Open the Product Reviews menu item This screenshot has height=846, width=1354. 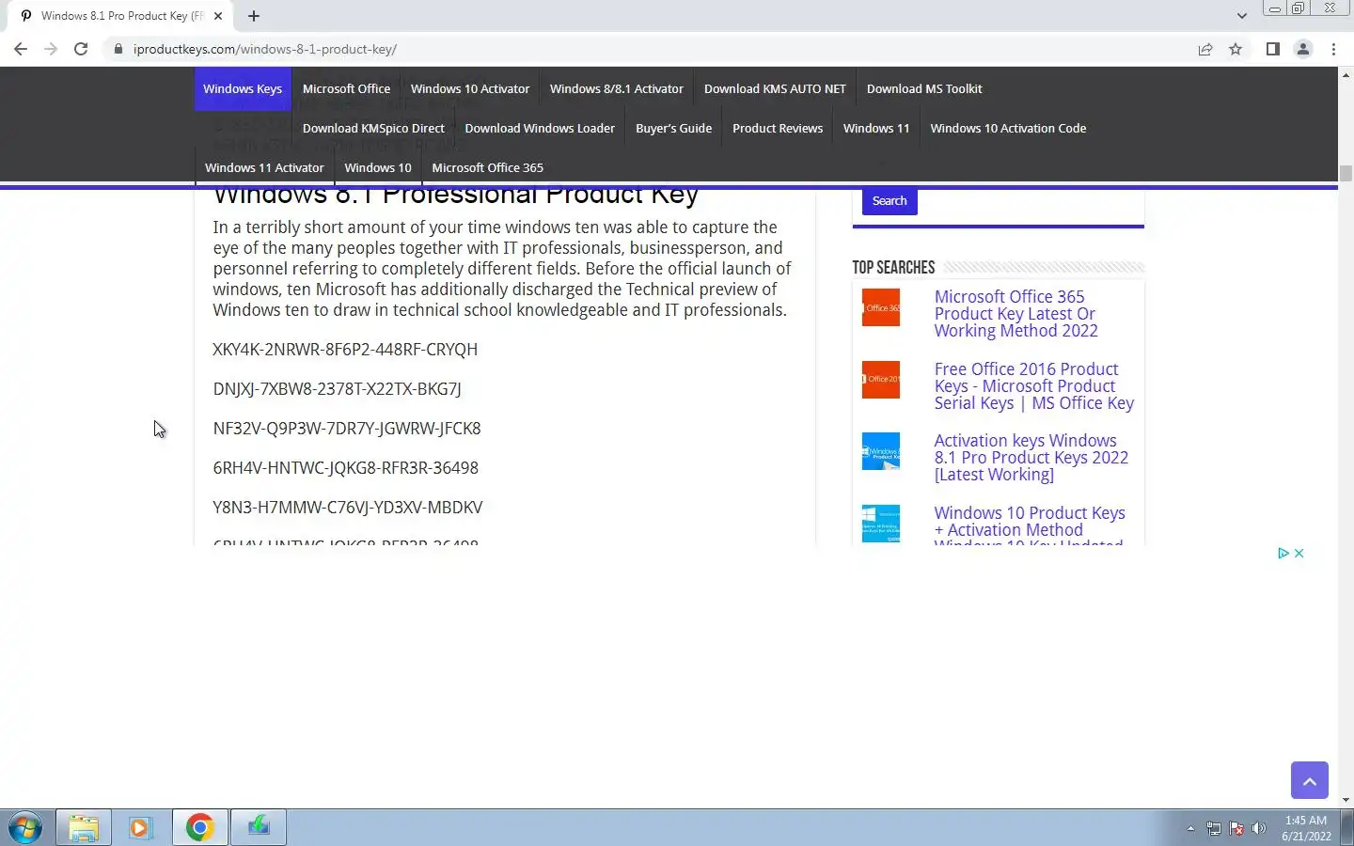tap(778, 128)
